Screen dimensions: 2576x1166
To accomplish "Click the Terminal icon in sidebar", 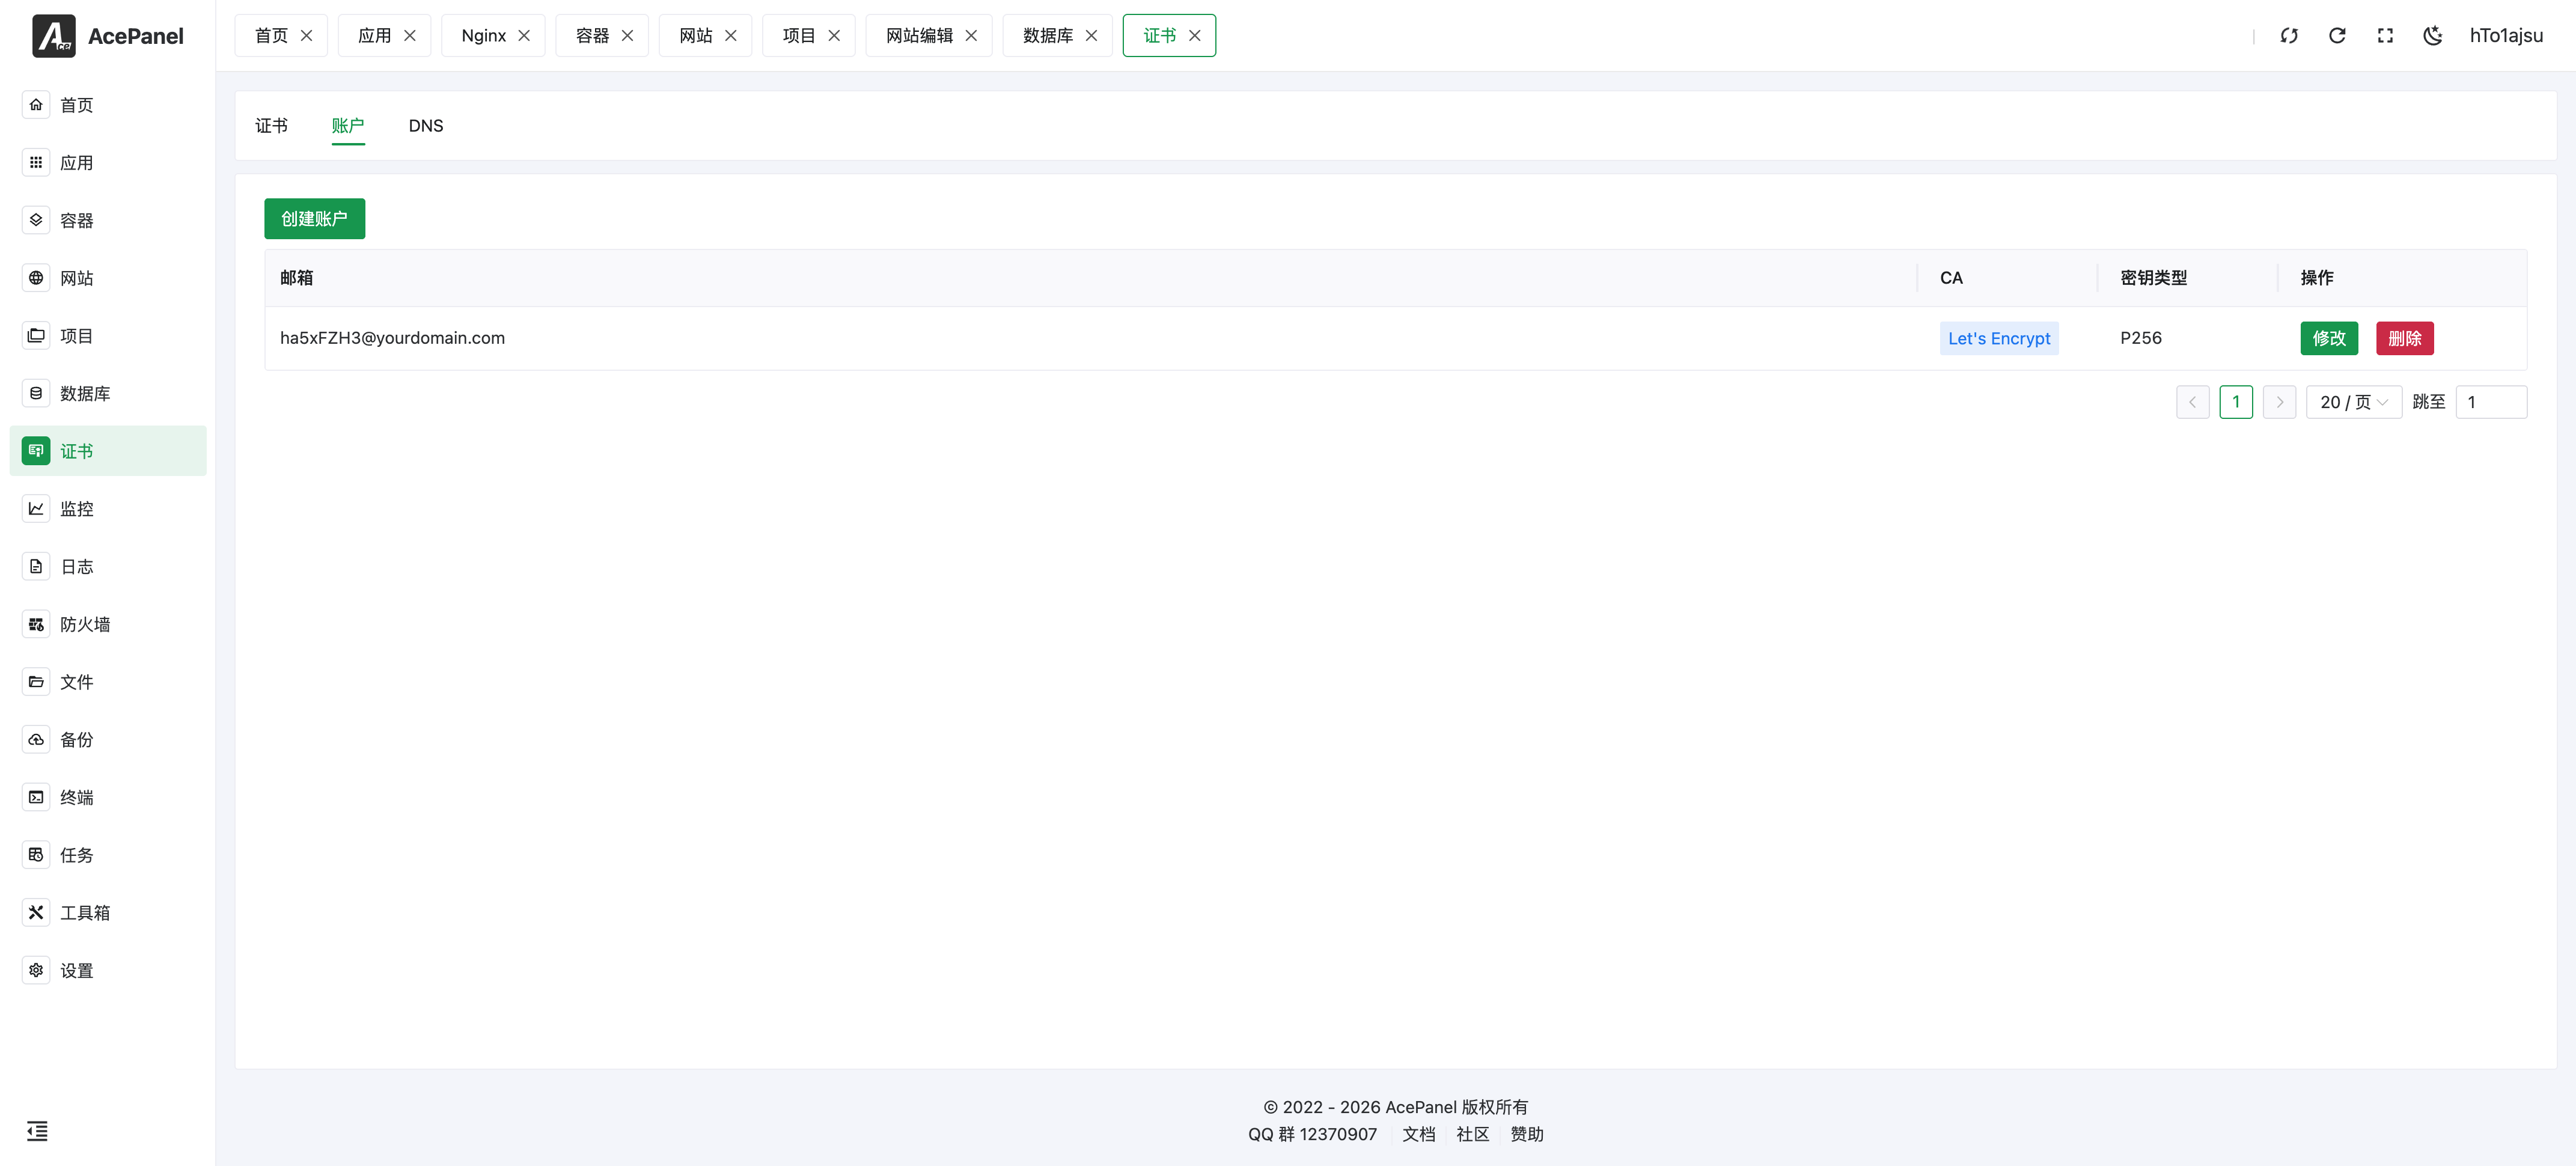I will click(36, 797).
